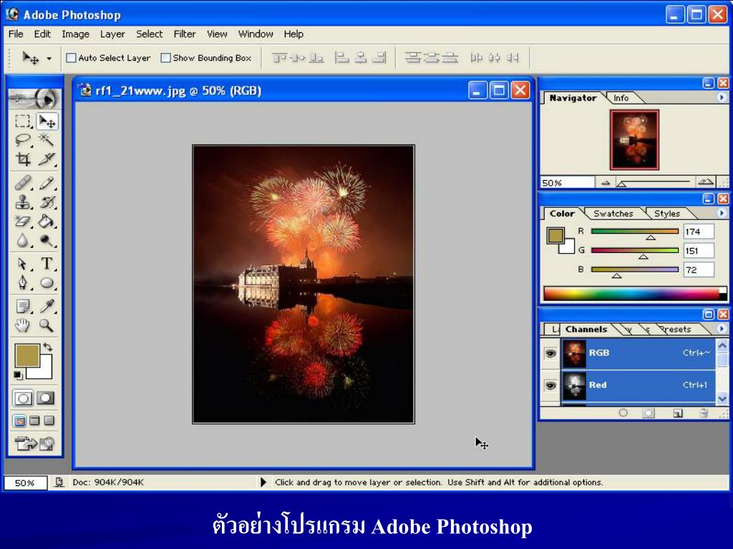Switch to the Swatches tab
733x549 pixels.
pyautogui.click(x=613, y=214)
